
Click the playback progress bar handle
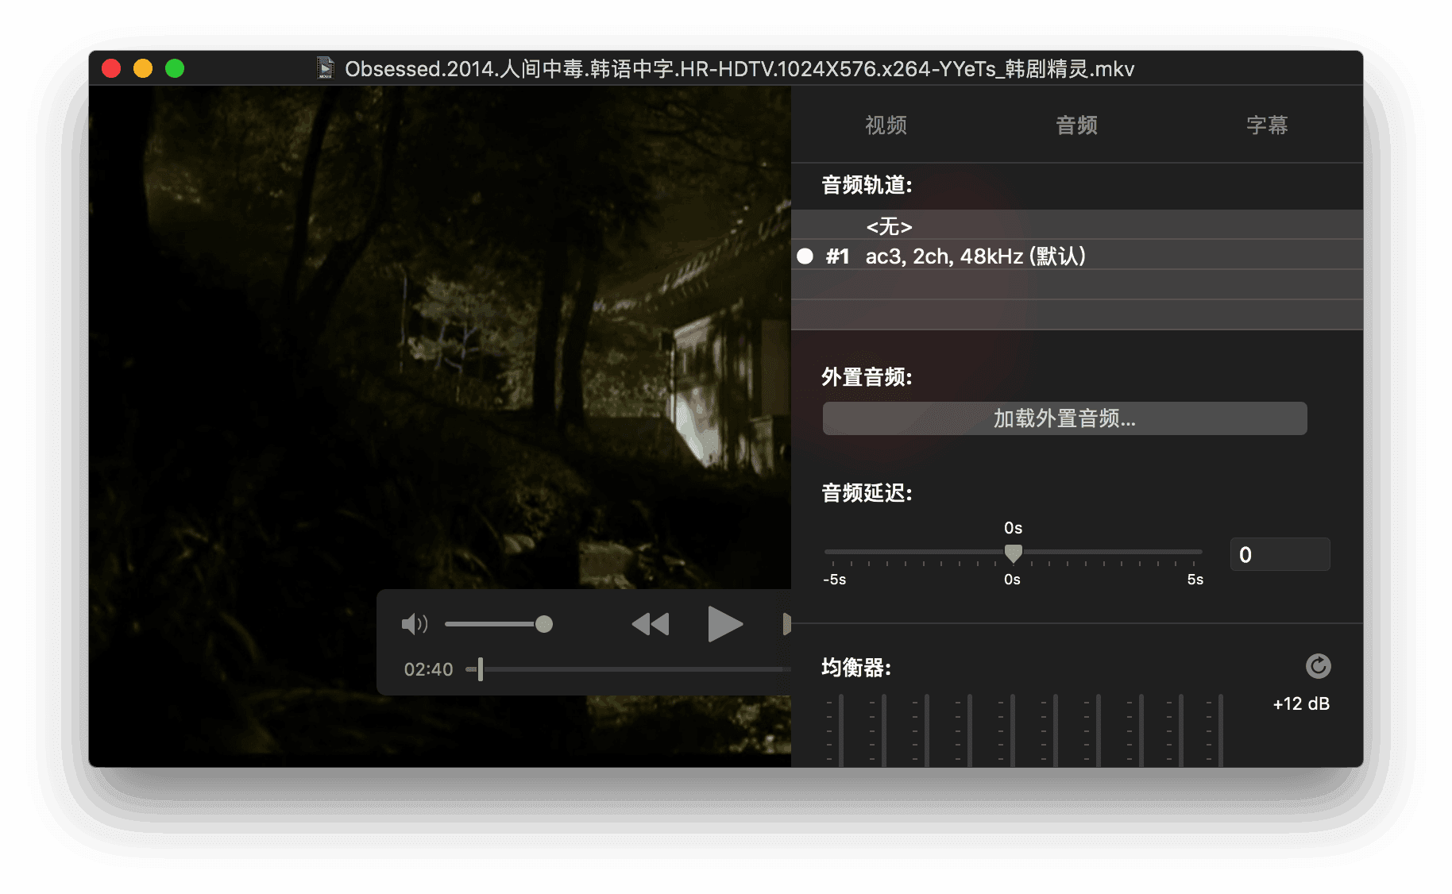[480, 669]
